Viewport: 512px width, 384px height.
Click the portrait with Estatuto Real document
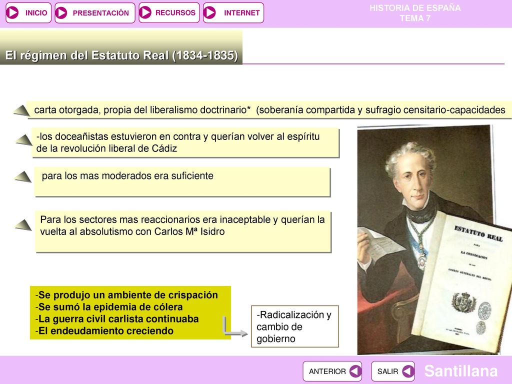pos(434,240)
